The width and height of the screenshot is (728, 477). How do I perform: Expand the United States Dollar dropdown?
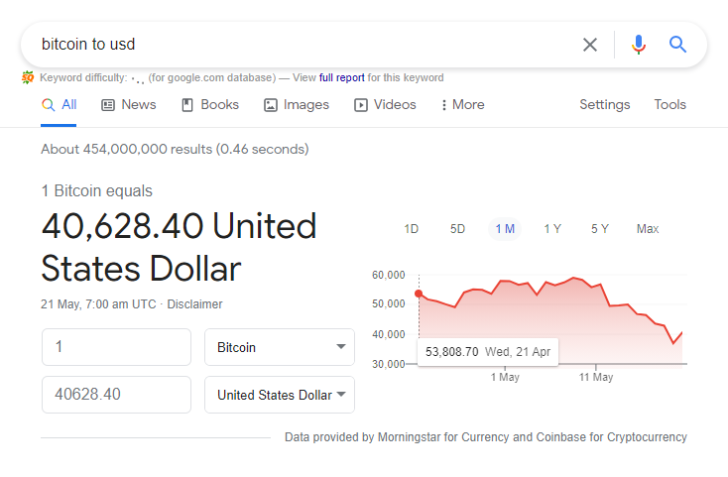280,395
